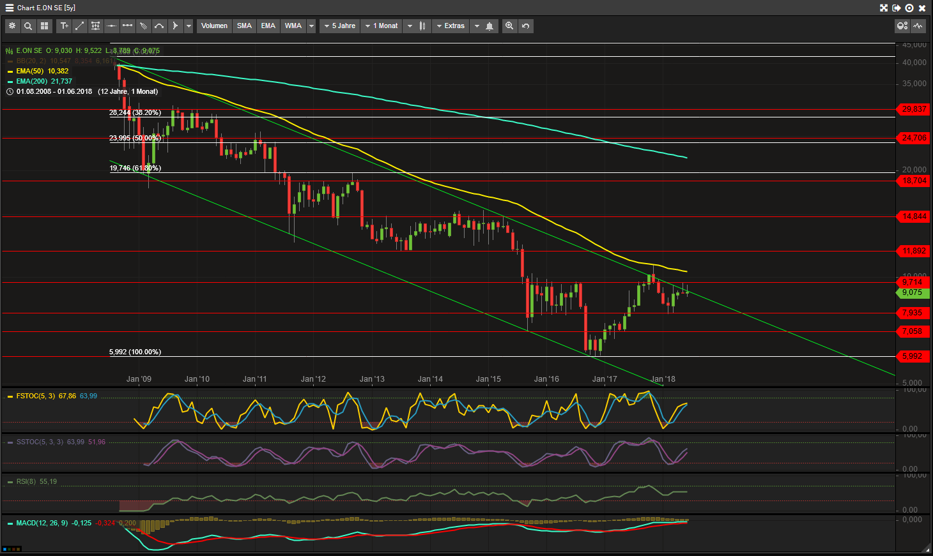Click the alarm bell icon
The width and height of the screenshot is (933, 556).
[490, 26]
